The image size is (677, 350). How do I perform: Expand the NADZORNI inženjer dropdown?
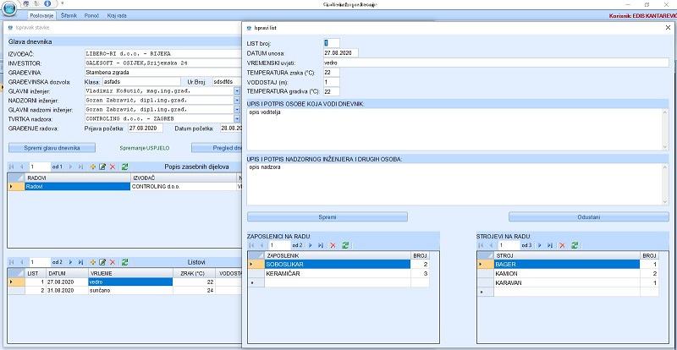click(x=237, y=100)
